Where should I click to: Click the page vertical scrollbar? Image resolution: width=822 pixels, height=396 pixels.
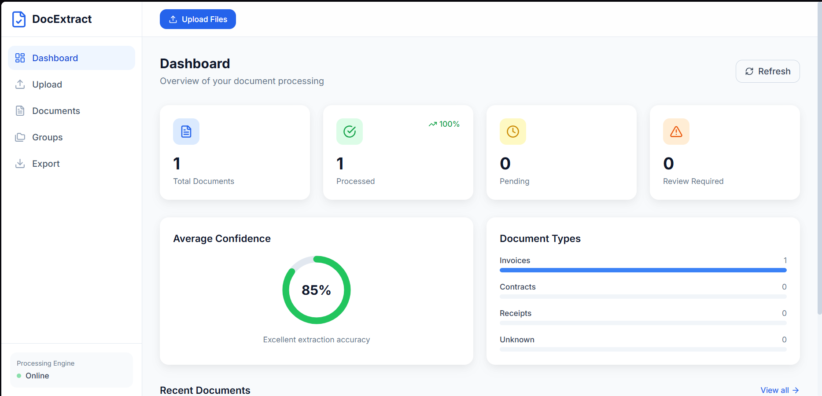(x=819, y=176)
